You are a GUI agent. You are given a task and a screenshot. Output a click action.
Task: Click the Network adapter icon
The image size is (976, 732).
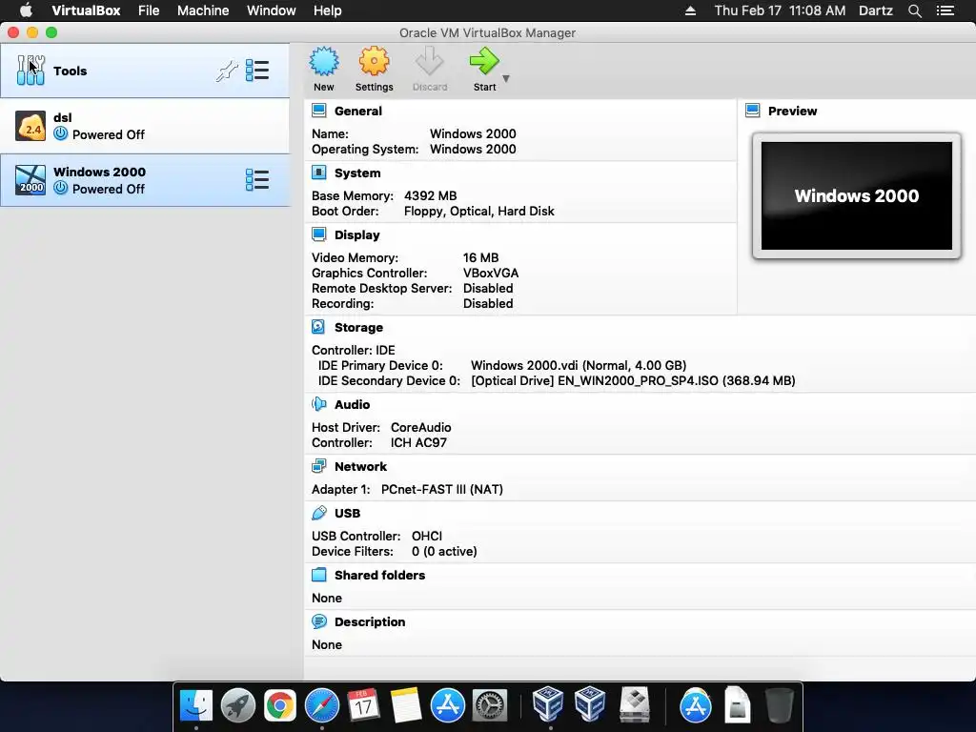[x=318, y=465]
